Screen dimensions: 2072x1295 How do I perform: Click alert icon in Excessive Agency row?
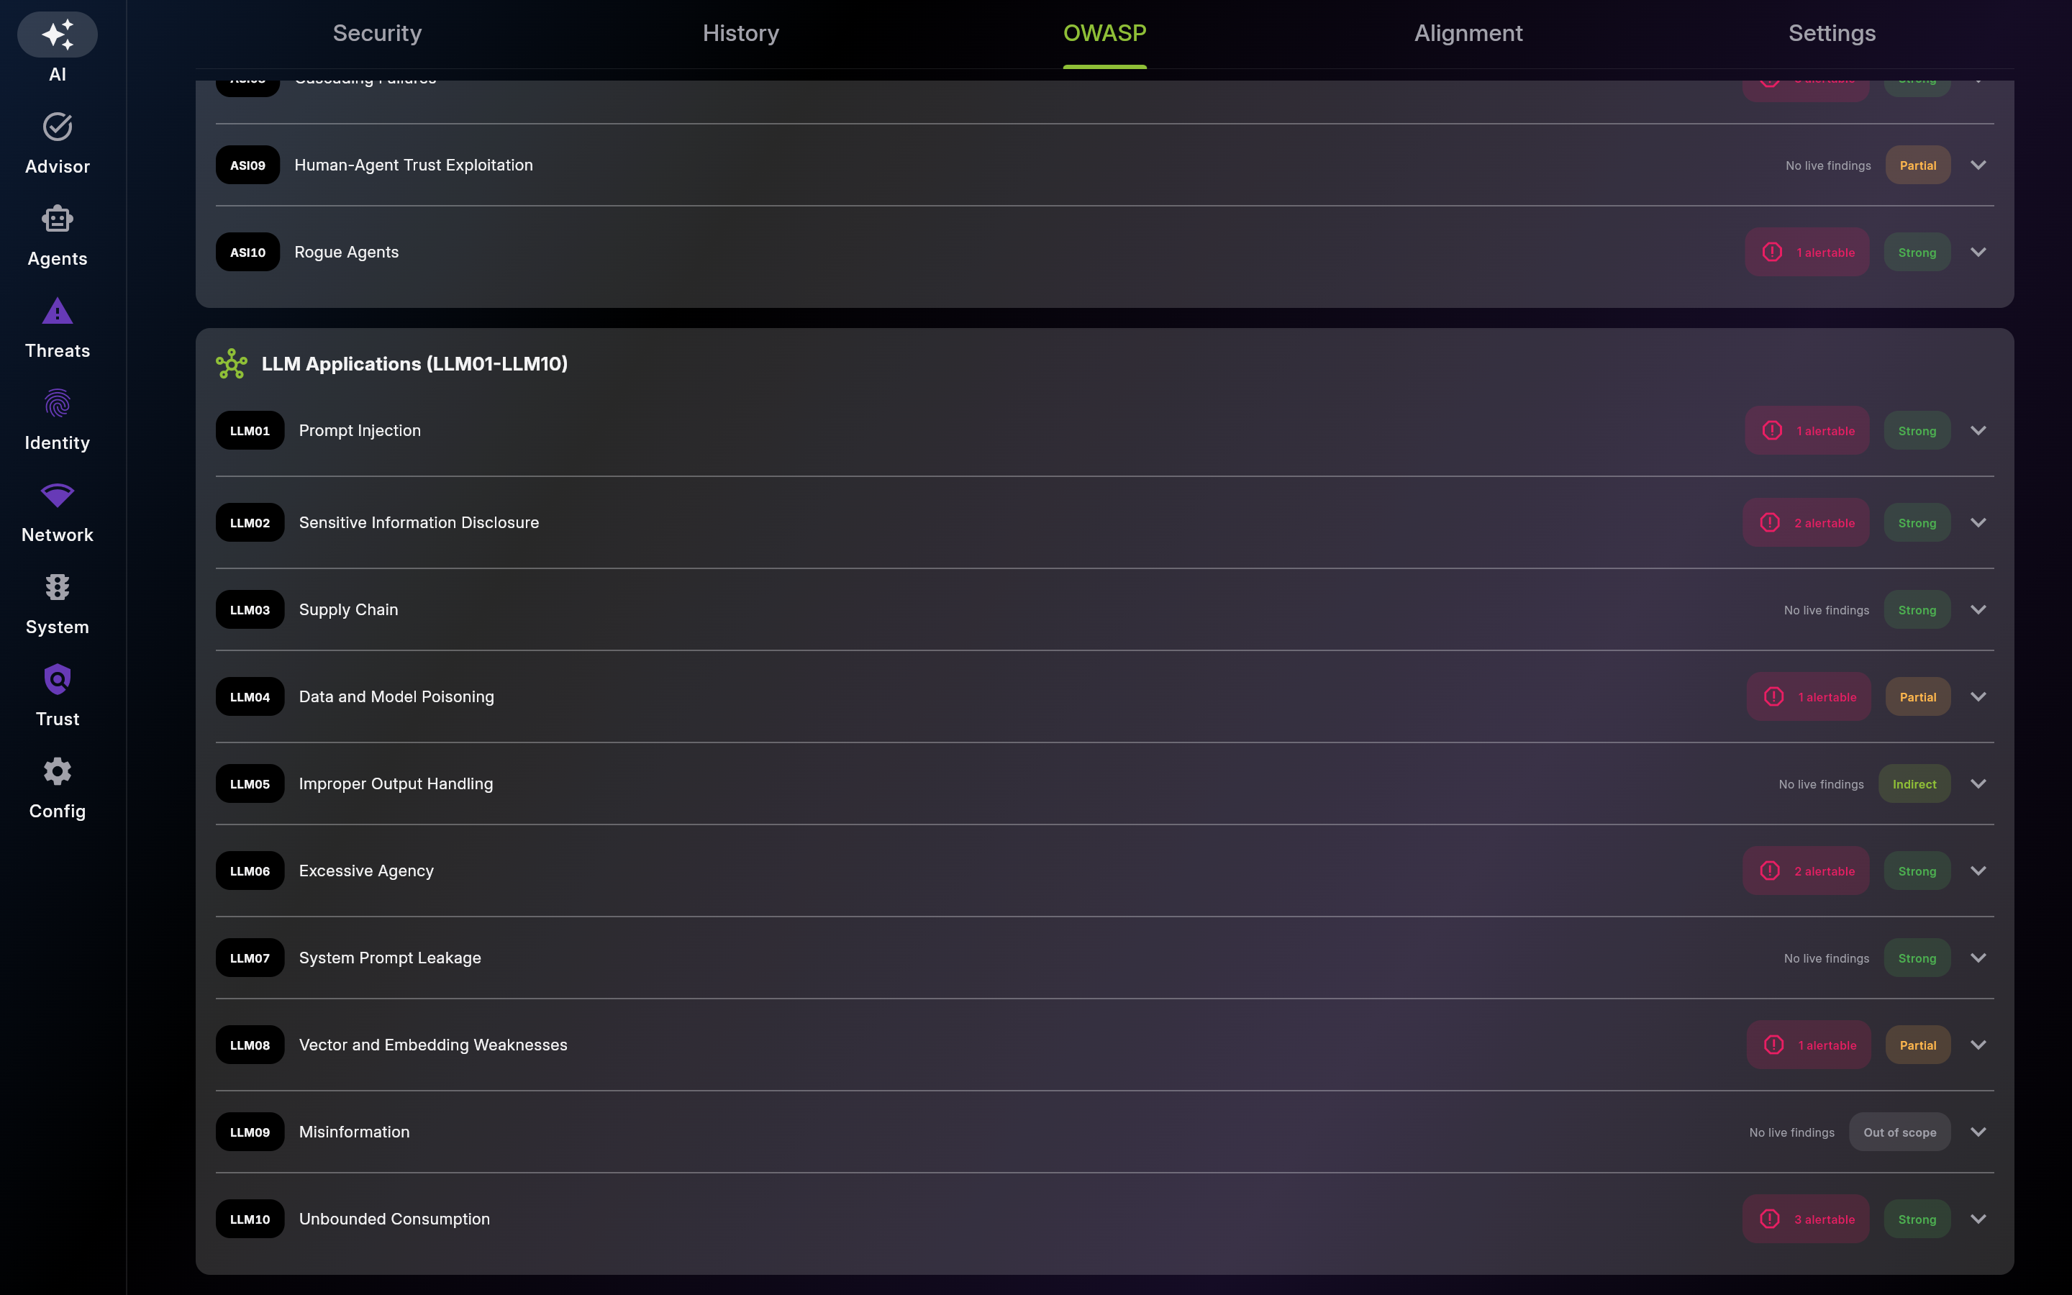click(x=1770, y=871)
